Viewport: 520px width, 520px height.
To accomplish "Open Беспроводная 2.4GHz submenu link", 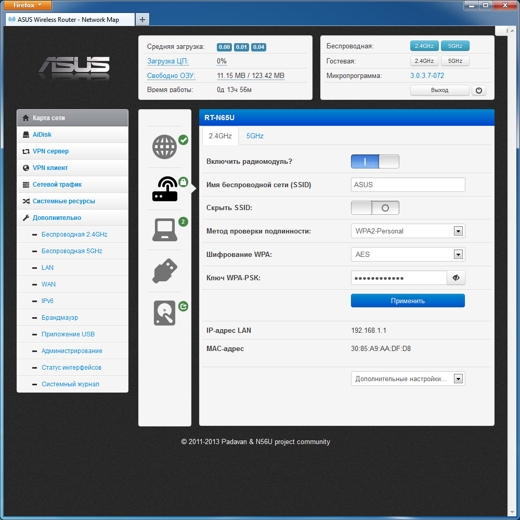I will [74, 235].
